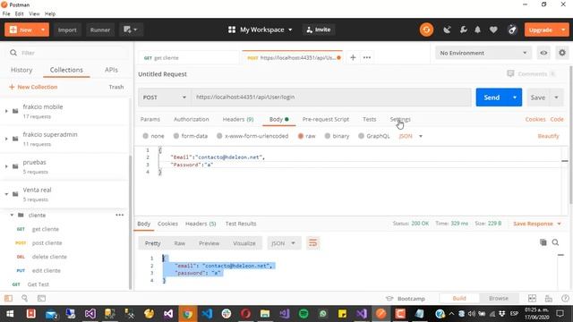Toggle line wrap icon in response
Screen dimensions: 573x322
tap(312, 243)
